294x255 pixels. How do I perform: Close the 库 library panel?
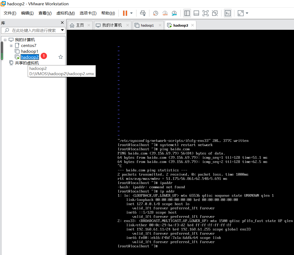tap(62, 22)
